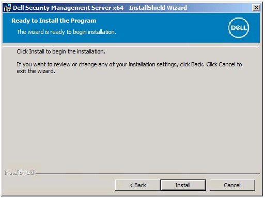Close the InstallShield Wizard window

256,8
